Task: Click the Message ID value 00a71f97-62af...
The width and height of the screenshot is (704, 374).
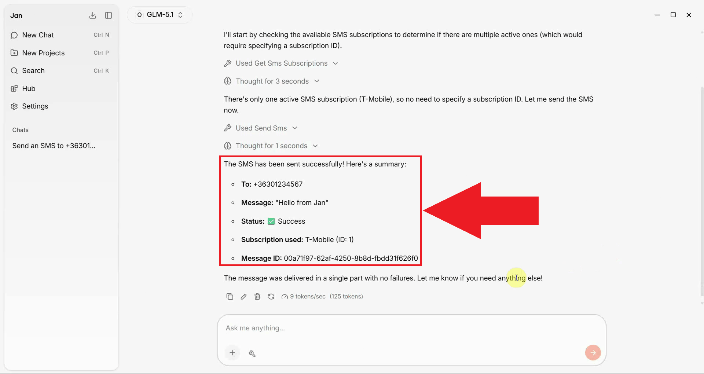Action: click(x=351, y=258)
